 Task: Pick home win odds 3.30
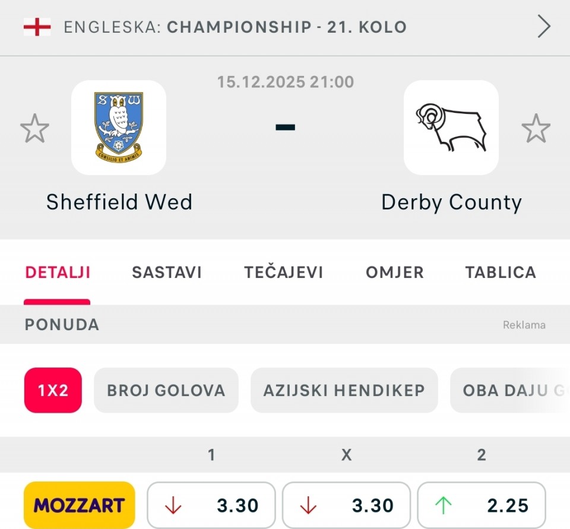point(211,505)
